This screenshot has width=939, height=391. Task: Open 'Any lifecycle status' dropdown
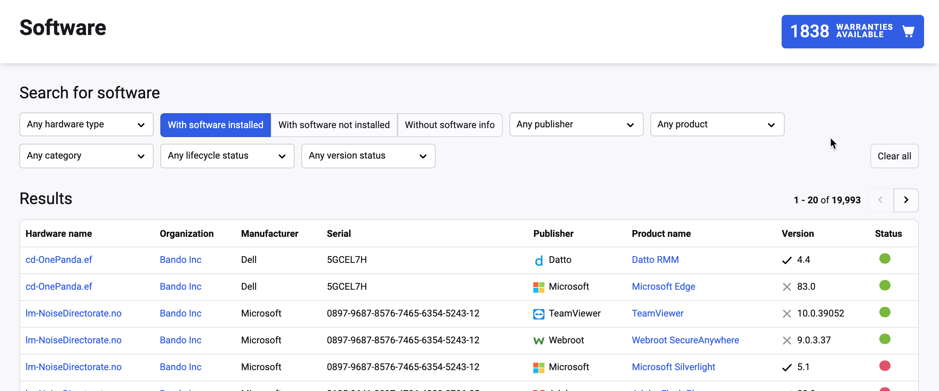coord(227,156)
